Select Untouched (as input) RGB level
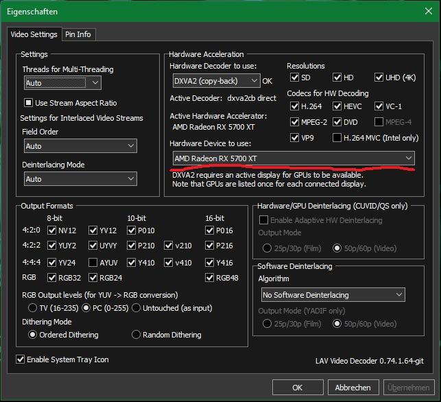This screenshot has height=402, width=441. coord(136,308)
